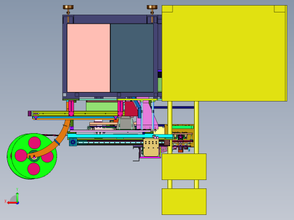Pick the salmon pink panel inside the frame
Screen dimensions: 294x220
pyautogui.click(x=88, y=58)
